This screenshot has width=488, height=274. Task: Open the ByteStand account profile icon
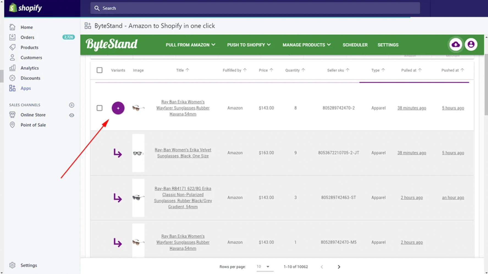point(471,44)
